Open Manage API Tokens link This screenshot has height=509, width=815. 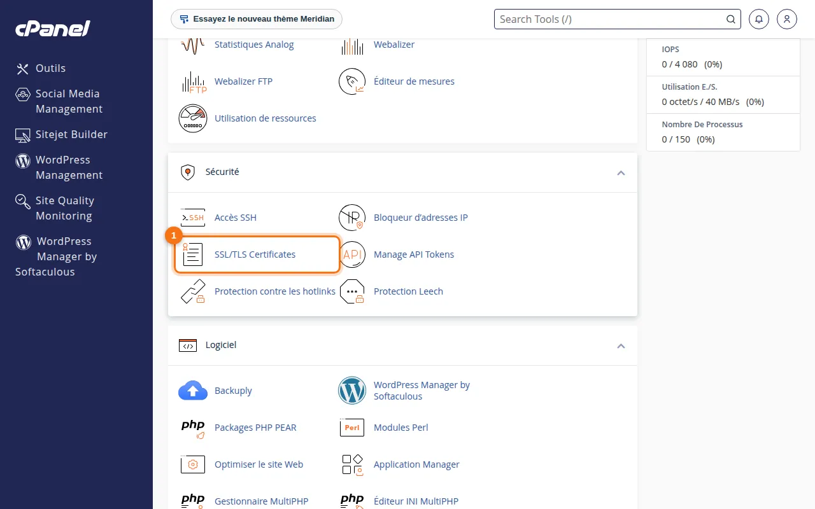click(414, 254)
